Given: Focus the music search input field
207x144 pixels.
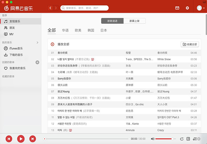Looking at the screenshot, I should [x=85, y=8].
